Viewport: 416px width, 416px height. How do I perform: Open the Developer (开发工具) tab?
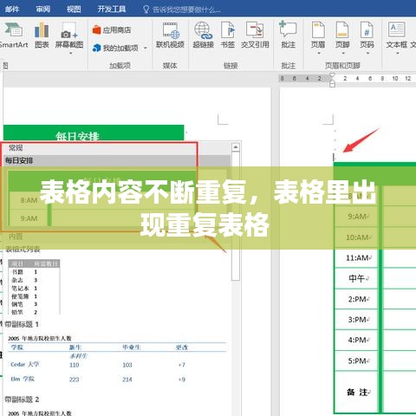[112, 10]
